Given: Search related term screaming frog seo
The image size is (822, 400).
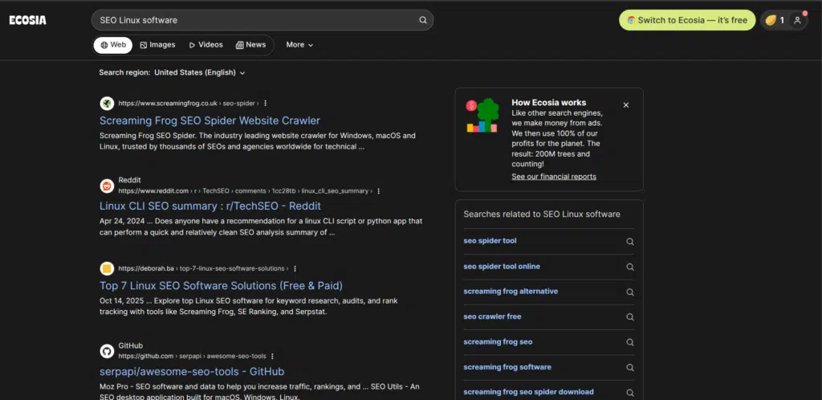Looking at the screenshot, I should 498,342.
